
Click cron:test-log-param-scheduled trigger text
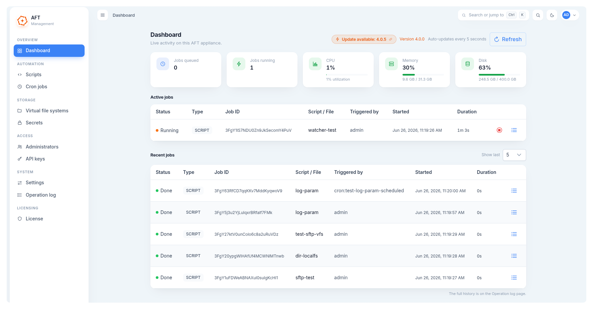[x=369, y=191]
